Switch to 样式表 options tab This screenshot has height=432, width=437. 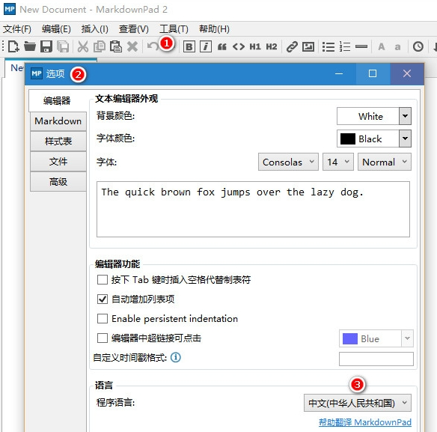click(58, 141)
